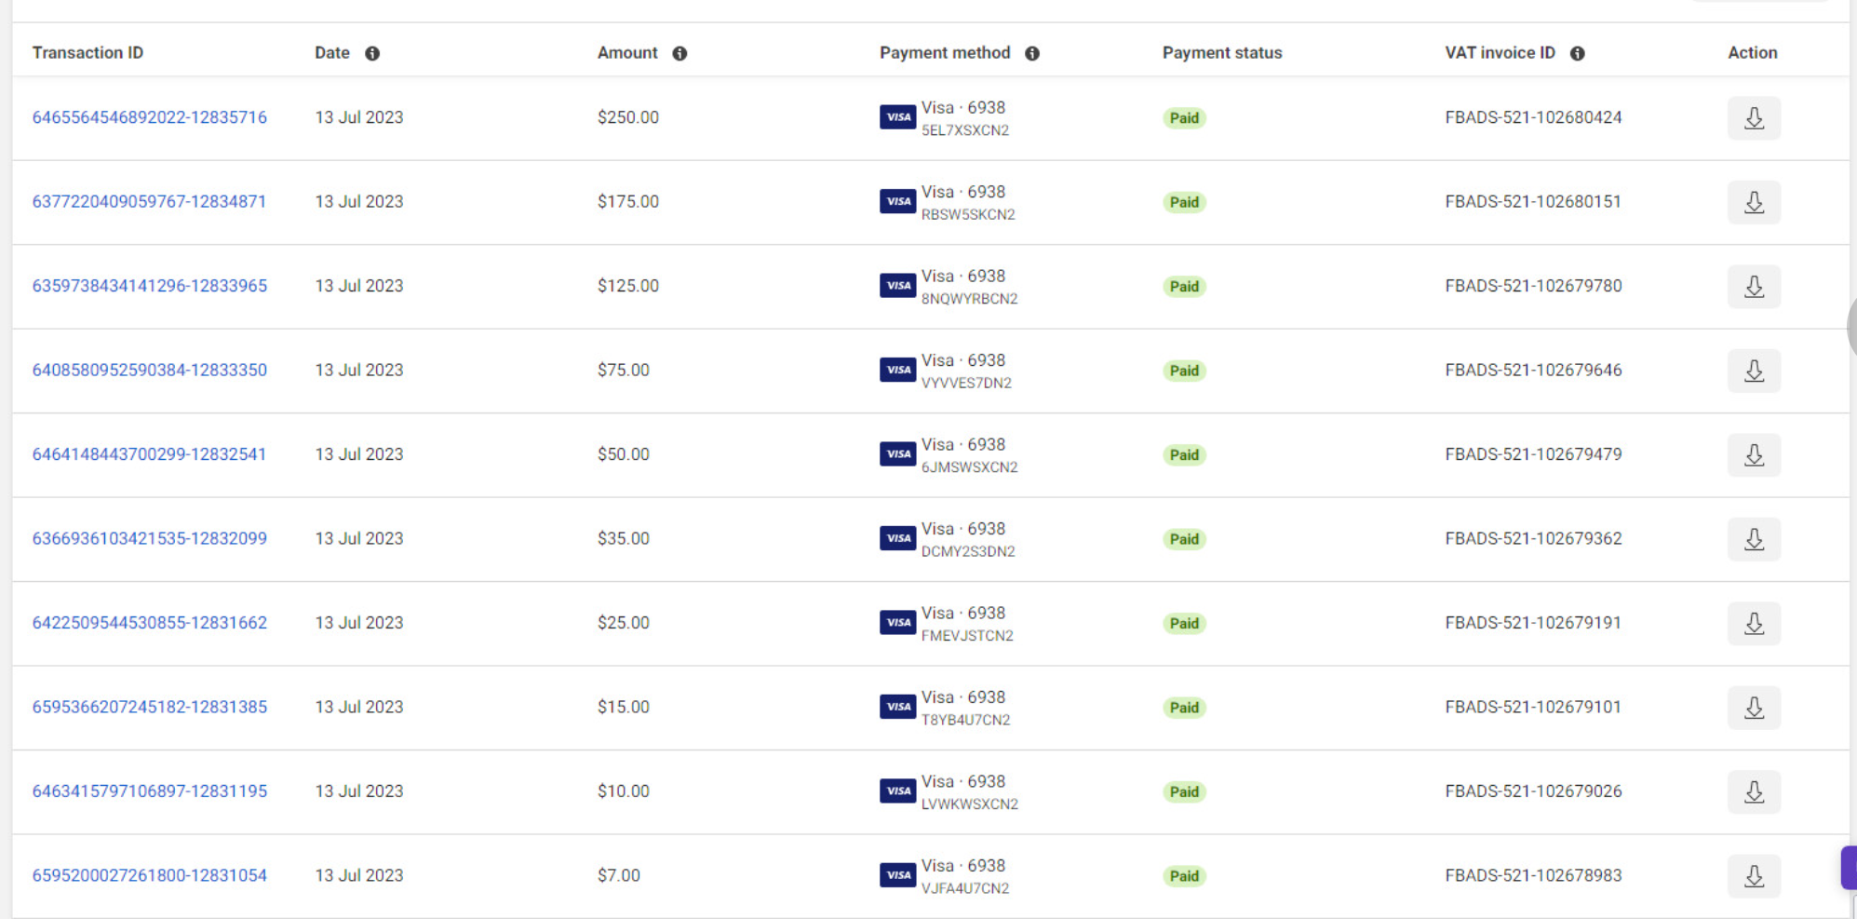The width and height of the screenshot is (1857, 919).
Task: Click the Transaction ID column header
Action: pos(87,53)
